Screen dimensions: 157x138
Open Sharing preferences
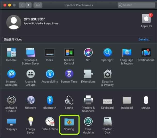(69, 122)
